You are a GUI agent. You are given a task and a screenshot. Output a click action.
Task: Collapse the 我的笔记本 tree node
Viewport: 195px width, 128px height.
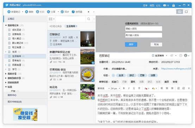point(6,25)
